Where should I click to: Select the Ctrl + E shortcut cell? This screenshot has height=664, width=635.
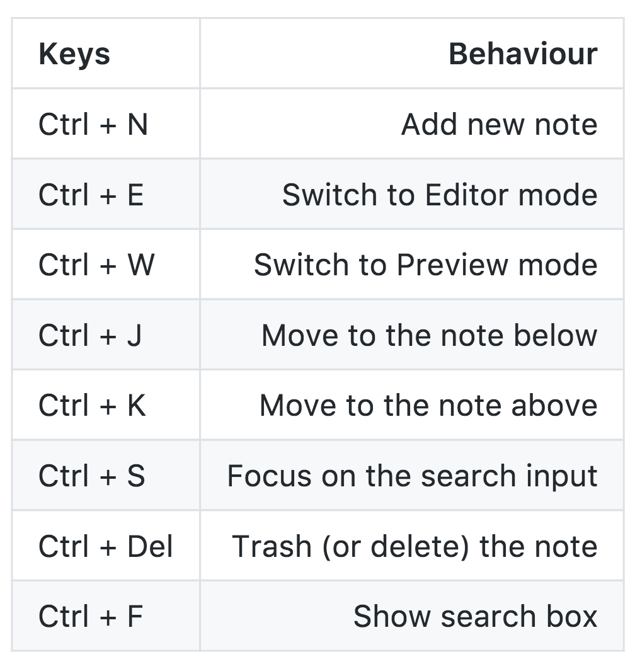(x=91, y=195)
